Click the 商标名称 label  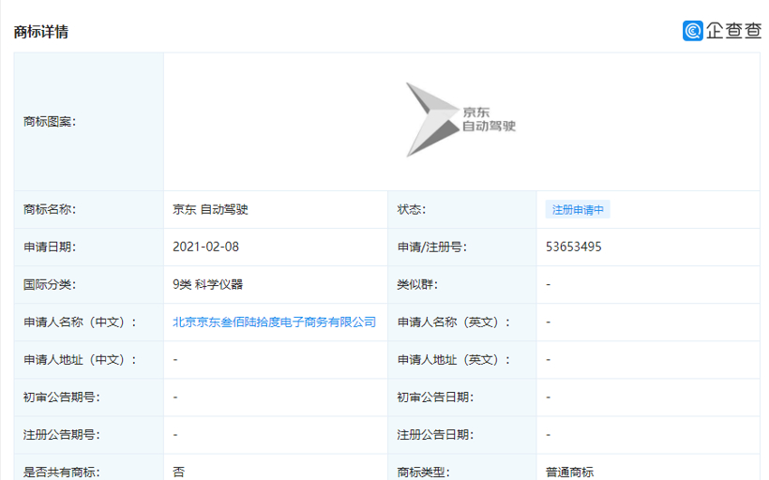50,209
